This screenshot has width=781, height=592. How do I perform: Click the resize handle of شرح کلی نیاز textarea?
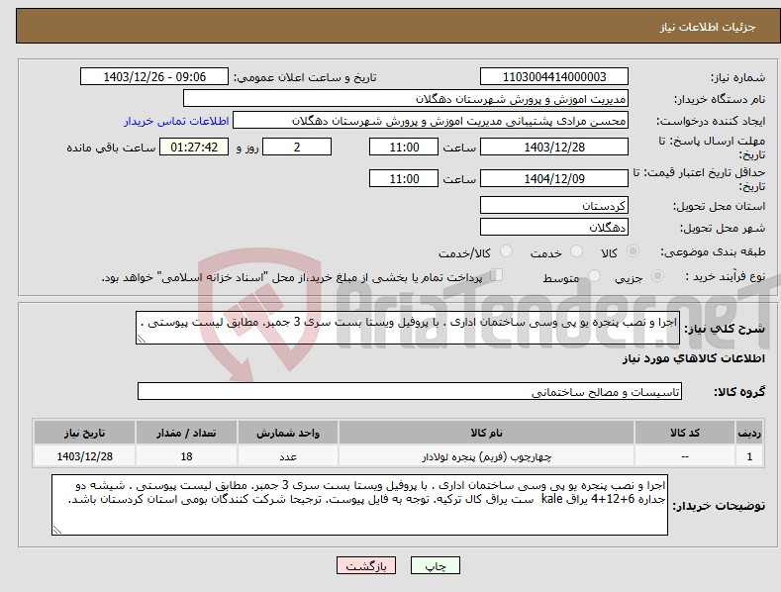coord(141,340)
